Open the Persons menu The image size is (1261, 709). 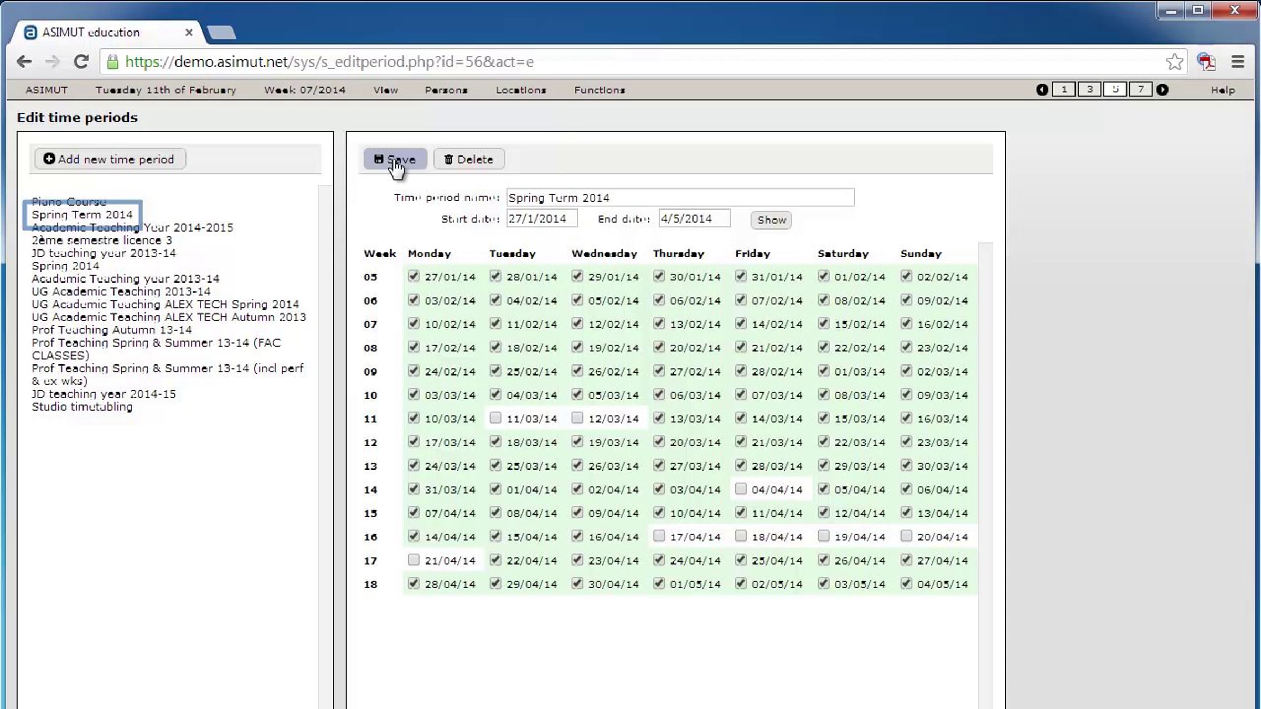(x=446, y=90)
